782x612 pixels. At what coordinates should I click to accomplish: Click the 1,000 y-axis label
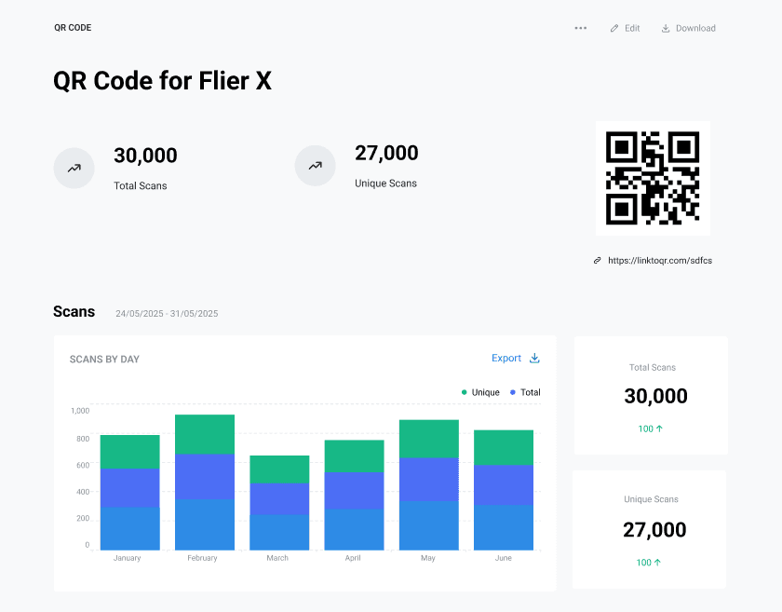pos(80,411)
